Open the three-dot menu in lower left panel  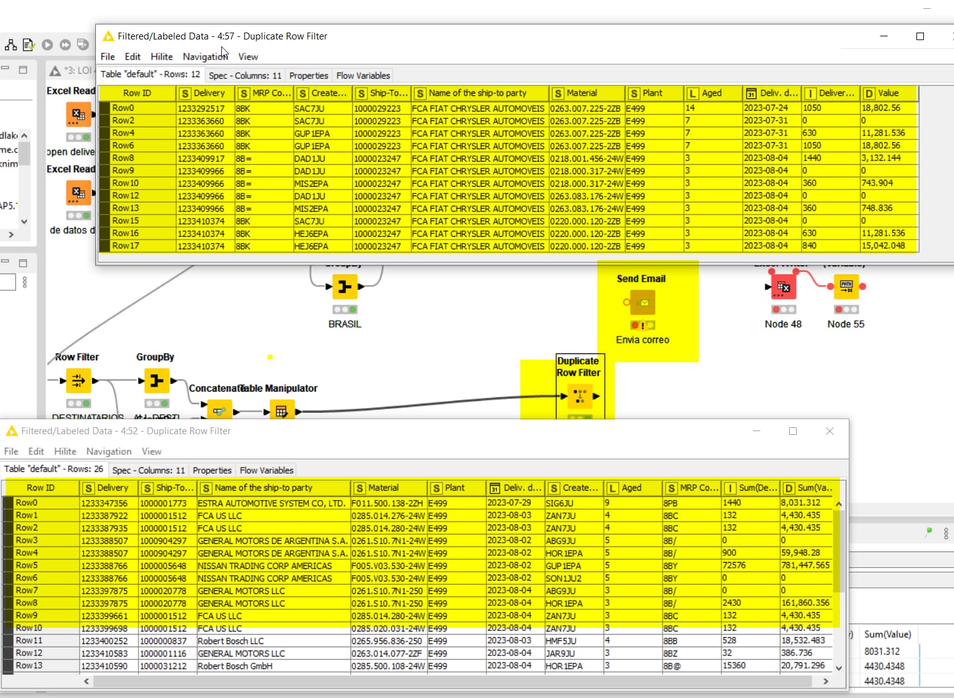24,283
